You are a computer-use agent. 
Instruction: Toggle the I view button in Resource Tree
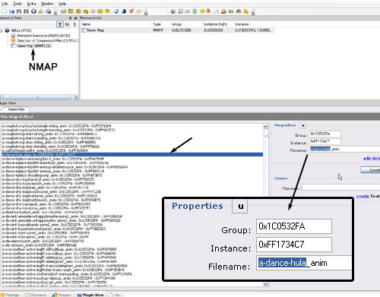click(74, 24)
